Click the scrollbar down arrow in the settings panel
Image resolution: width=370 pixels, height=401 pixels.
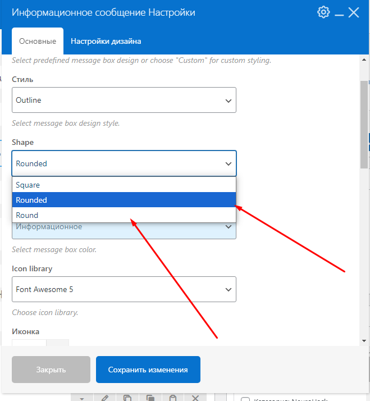pyautogui.click(x=364, y=340)
